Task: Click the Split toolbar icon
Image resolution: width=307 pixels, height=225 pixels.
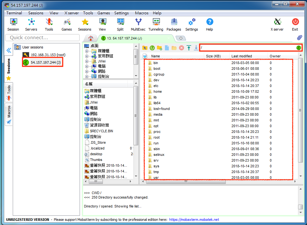Action: 120,25
